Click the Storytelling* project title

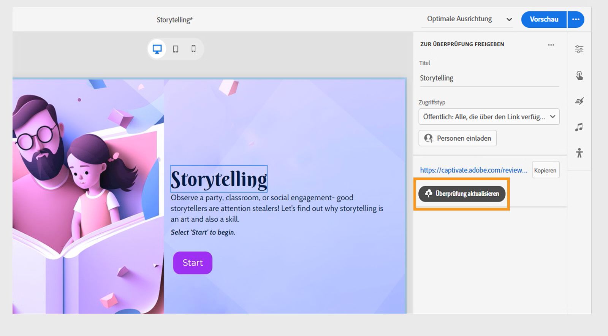click(x=175, y=20)
